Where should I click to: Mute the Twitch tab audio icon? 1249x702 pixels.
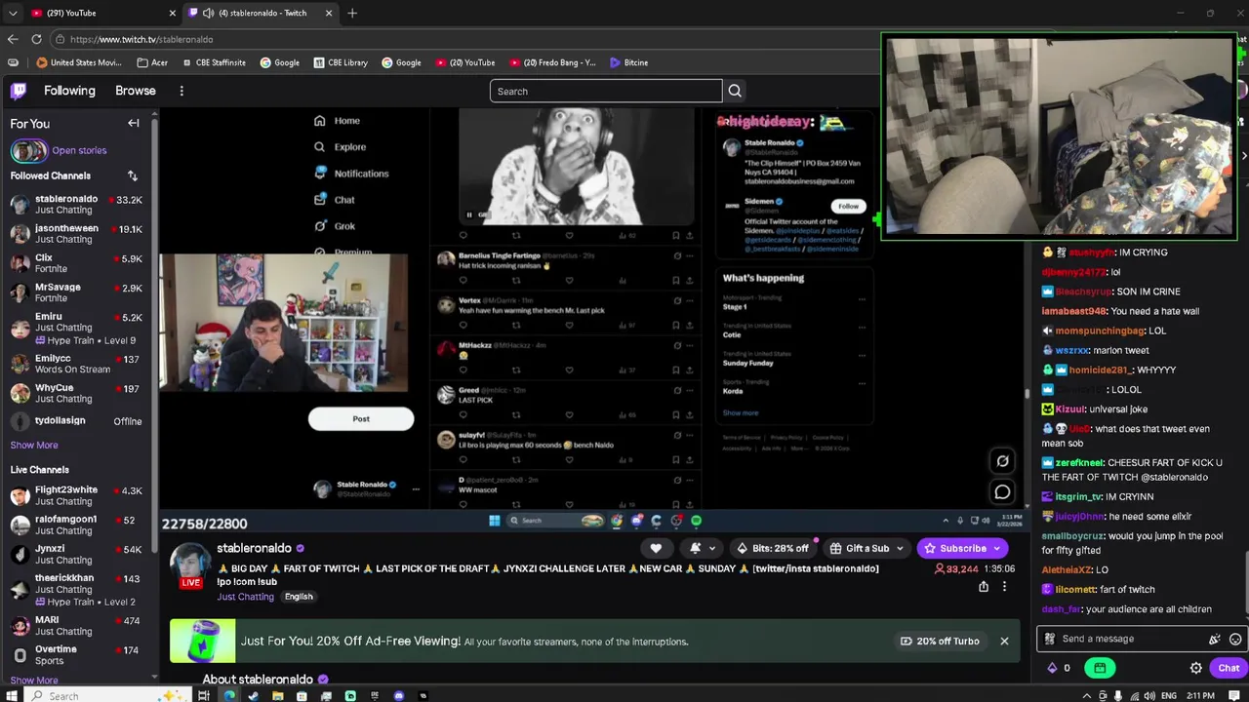pyautogui.click(x=208, y=13)
